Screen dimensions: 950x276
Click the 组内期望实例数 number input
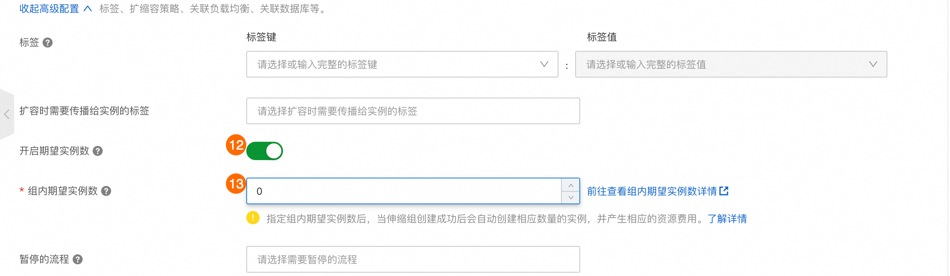click(x=404, y=191)
